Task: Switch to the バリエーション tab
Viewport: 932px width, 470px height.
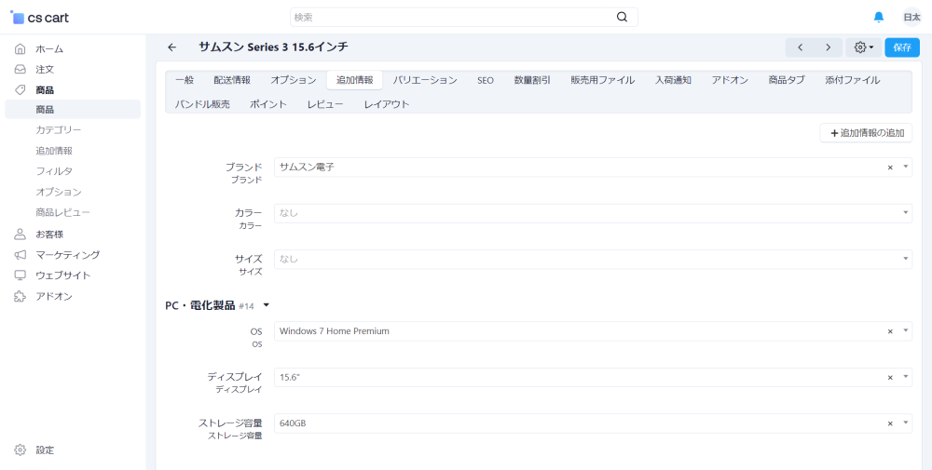Action: click(x=424, y=80)
